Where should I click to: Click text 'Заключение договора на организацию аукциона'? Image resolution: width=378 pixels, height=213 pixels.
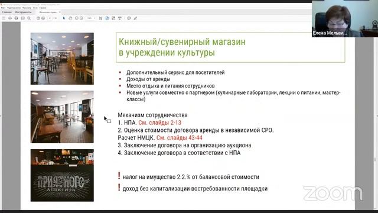(x=188, y=146)
